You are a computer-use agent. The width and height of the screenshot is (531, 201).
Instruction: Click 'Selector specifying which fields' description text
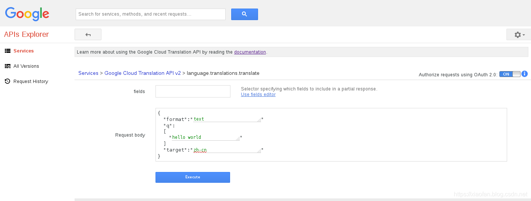point(309,89)
